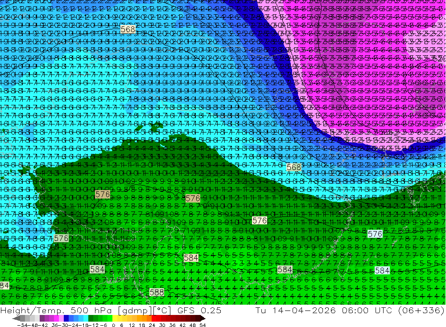446x327 pixels.
Task: Click the '[gdmp][°C]' units text
Action: (x=144, y=310)
